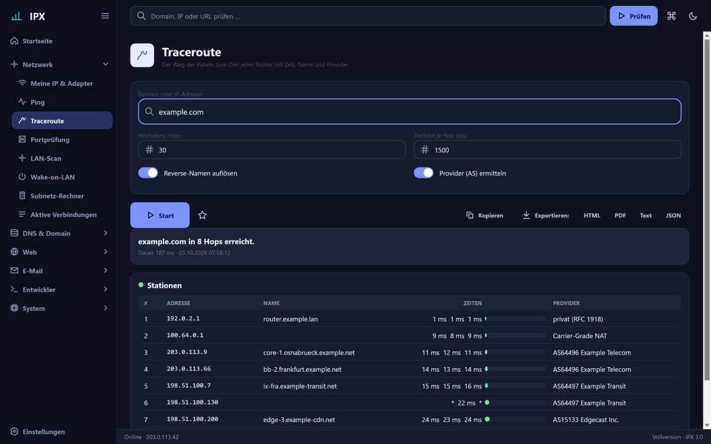Click the Subnetz-Rechner grid icon
711x444 pixels.
[23, 196]
